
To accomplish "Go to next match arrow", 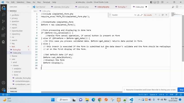I will [x=159, y=15].
